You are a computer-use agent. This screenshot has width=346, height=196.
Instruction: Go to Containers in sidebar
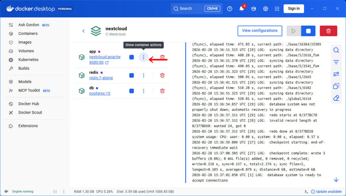click(28, 33)
